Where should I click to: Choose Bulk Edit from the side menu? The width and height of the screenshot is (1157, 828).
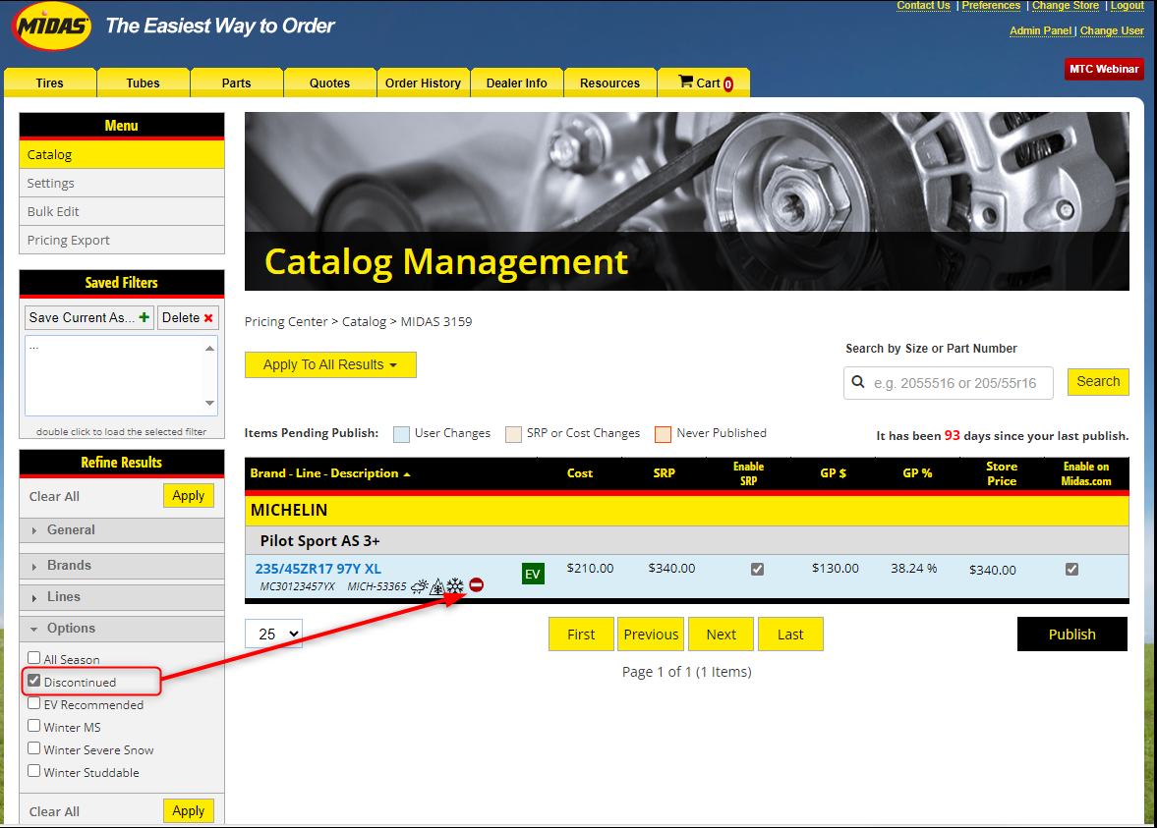click(x=122, y=211)
